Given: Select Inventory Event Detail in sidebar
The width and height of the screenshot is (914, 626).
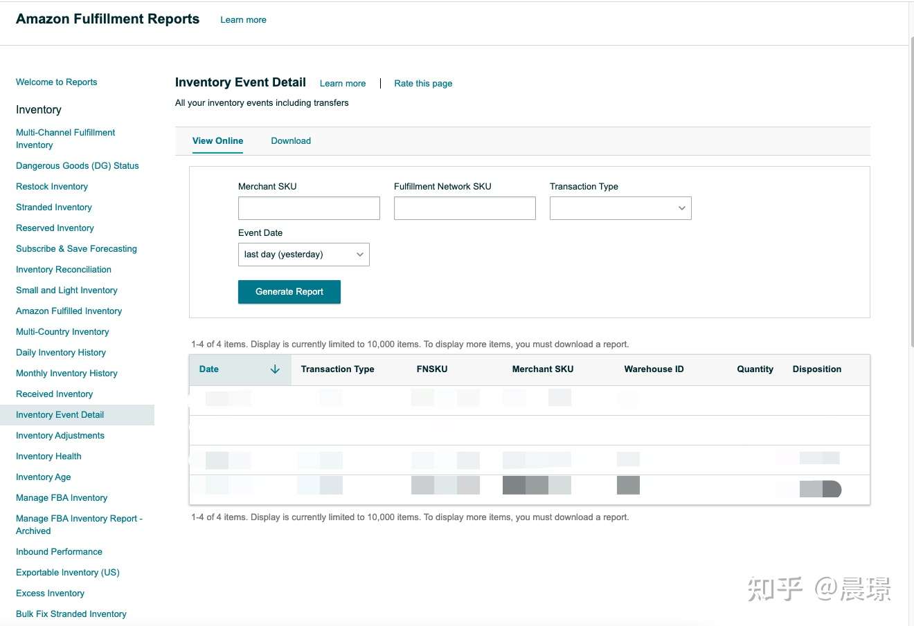Looking at the screenshot, I should (60, 415).
